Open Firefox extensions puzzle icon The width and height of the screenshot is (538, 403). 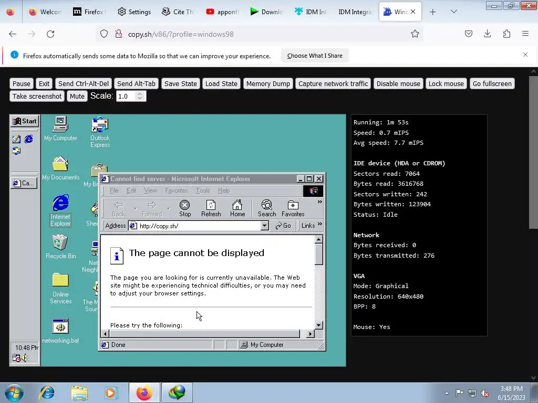click(x=506, y=34)
